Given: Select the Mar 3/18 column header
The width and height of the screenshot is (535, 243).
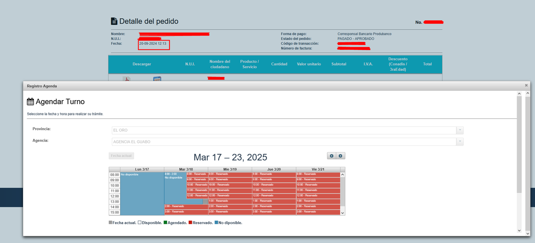Looking at the screenshot, I should (186, 170).
